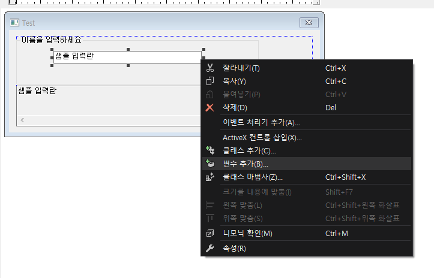Close the Test dialog with X button
The image size is (434, 278).
(309, 23)
